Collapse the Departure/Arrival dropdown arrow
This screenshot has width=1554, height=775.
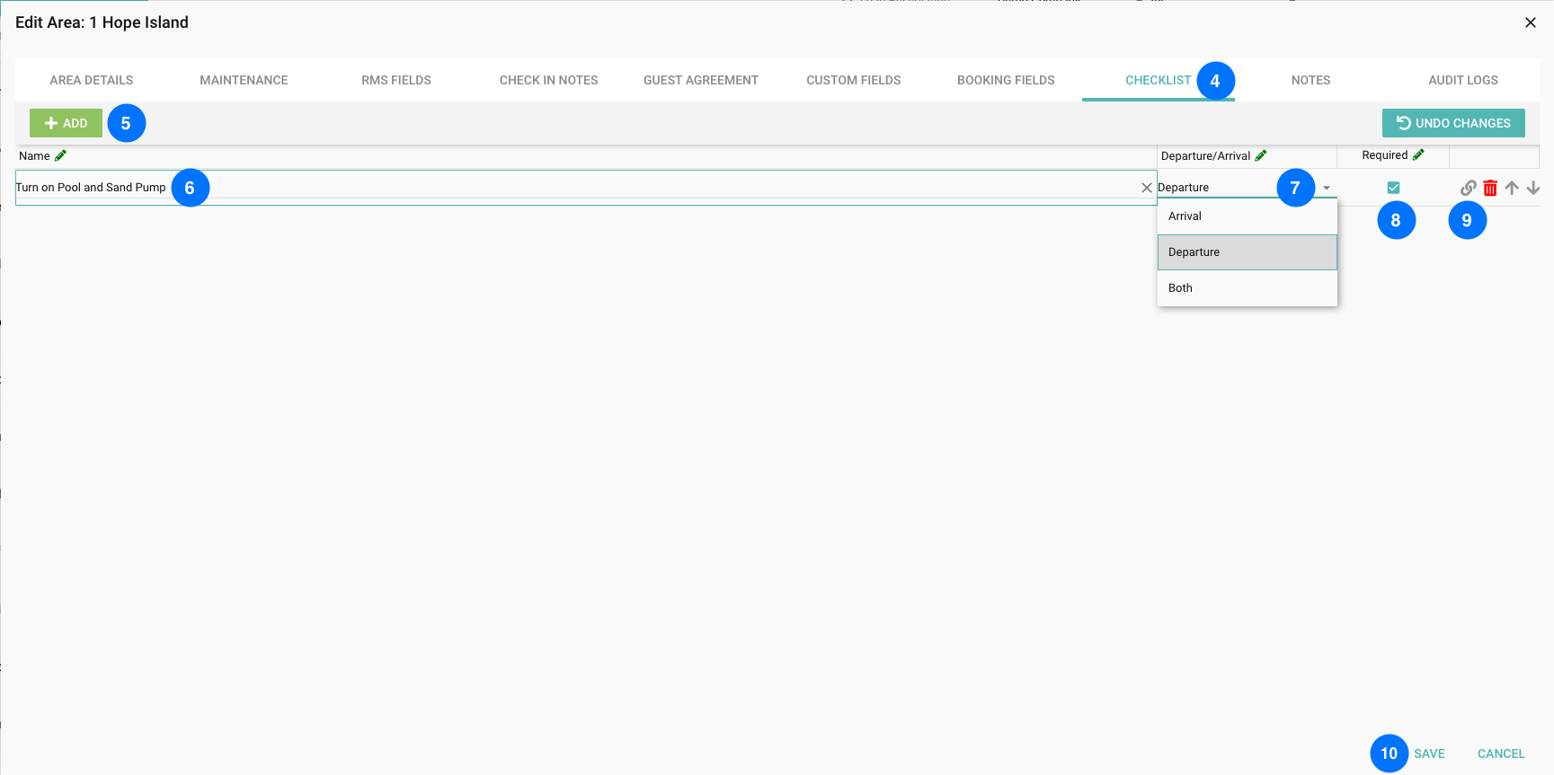1327,188
